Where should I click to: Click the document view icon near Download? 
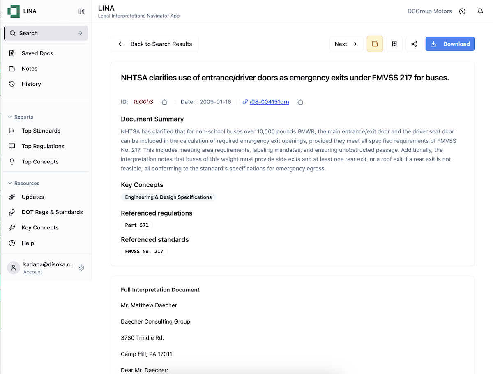click(375, 44)
